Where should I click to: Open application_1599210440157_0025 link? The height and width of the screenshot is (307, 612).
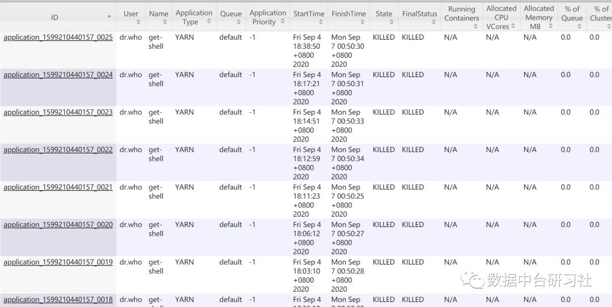pyautogui.click(x=58, y=37)
